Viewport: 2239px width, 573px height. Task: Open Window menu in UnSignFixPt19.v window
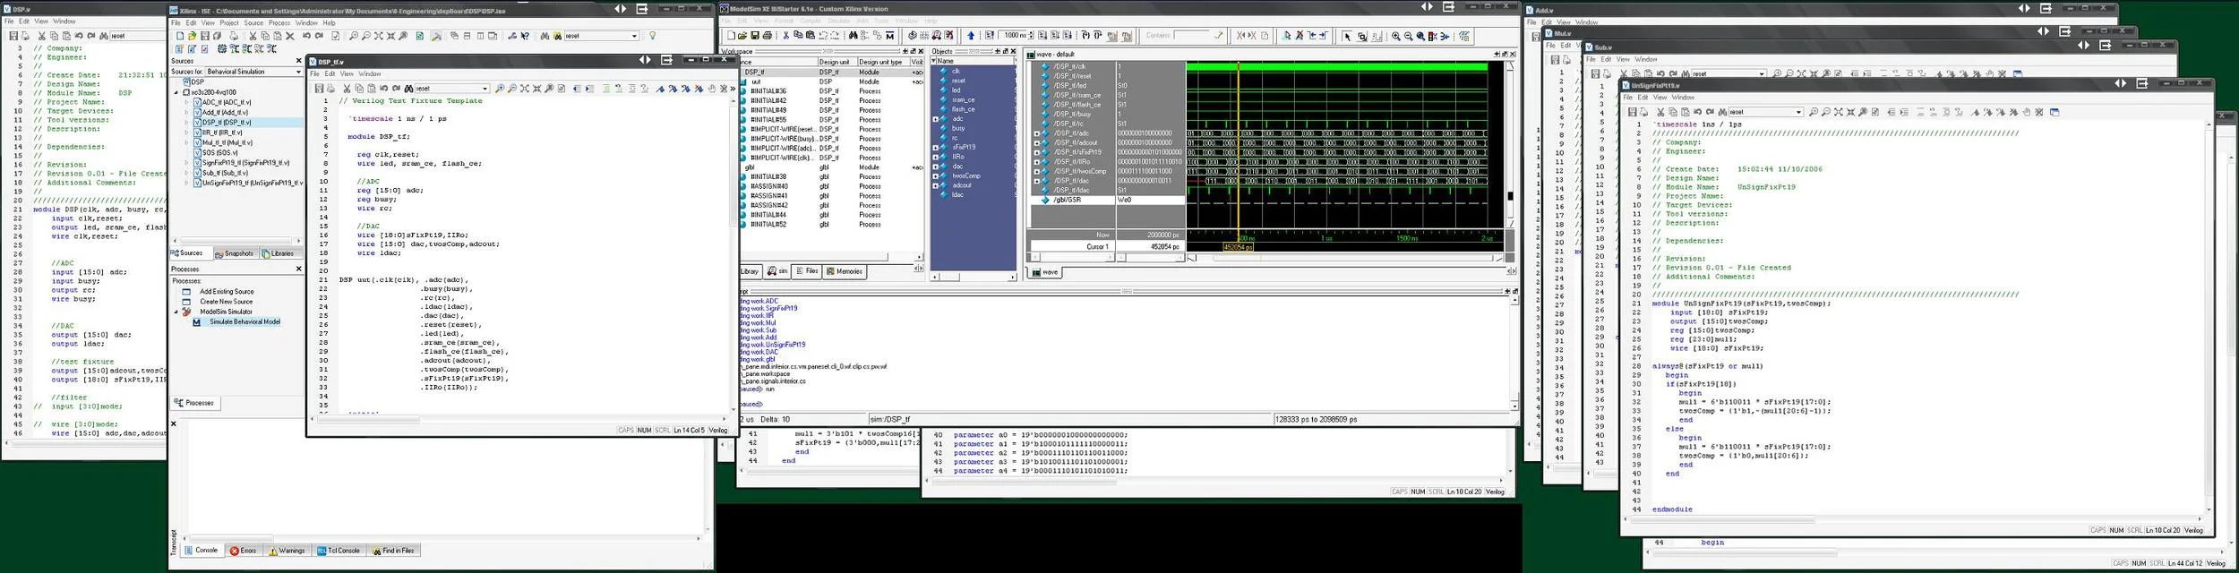coord(1683,98)
